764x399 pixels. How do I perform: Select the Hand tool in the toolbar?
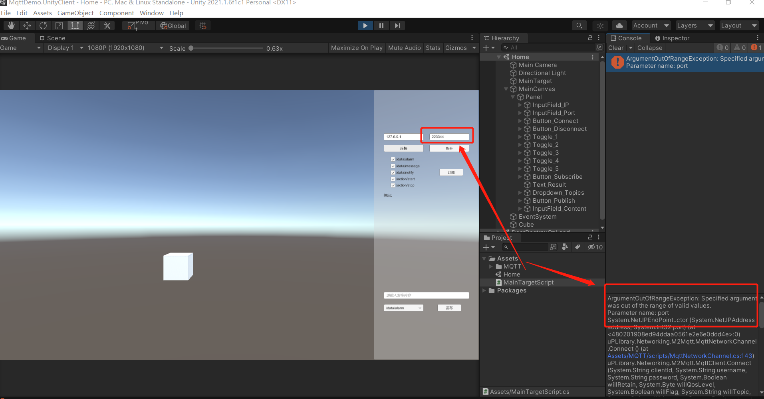pyautogui.click(x=11, y=25)
